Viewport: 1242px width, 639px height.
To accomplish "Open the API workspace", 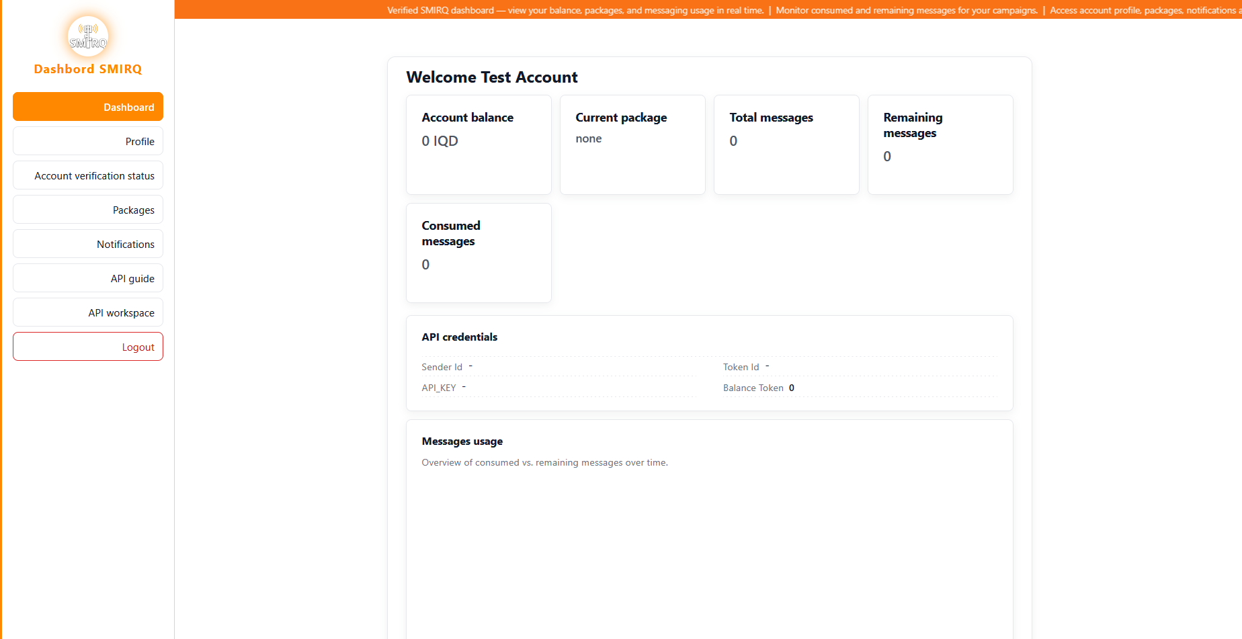I will 87,312.
